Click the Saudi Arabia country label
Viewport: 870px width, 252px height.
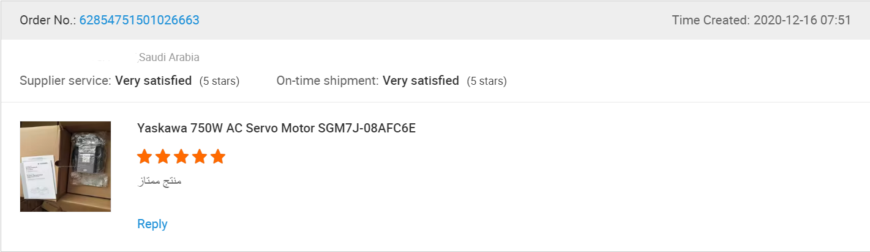pos(169,57)
